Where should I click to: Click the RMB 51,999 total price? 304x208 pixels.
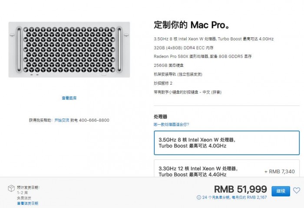(x=240, y=189)
